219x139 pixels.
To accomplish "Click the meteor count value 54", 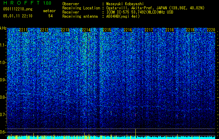I will point(50,16).
